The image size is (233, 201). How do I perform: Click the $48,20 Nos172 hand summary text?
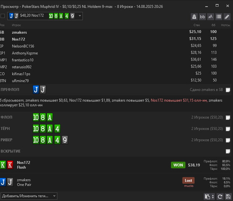click(x=32, y=15)
